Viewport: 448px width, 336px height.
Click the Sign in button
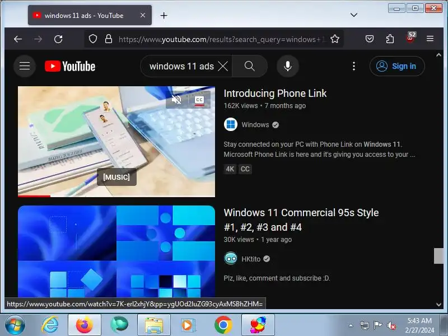(x=397, y=66)
